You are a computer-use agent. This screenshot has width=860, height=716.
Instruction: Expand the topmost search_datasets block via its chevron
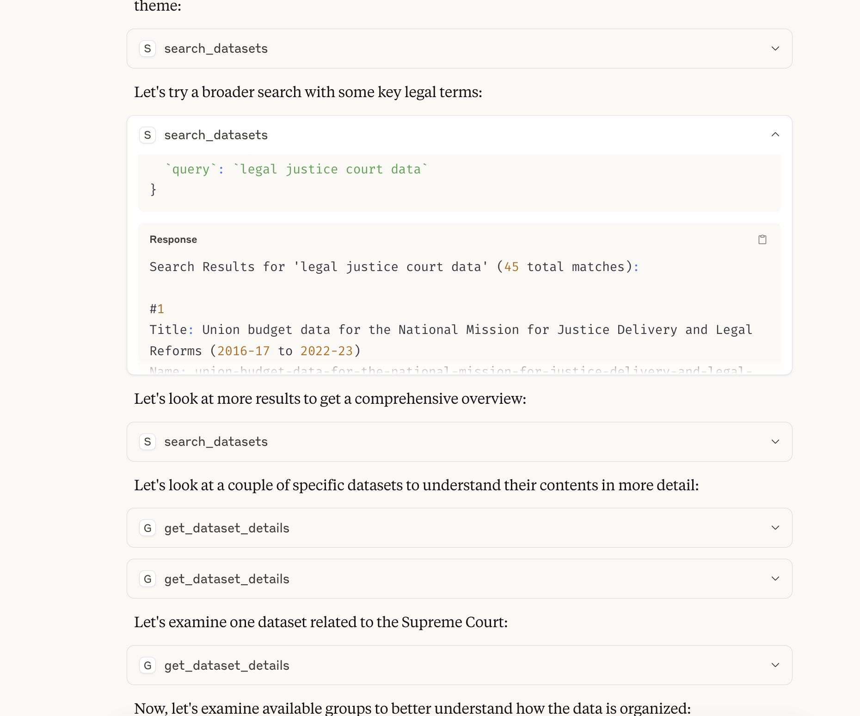tap(775, 49)
